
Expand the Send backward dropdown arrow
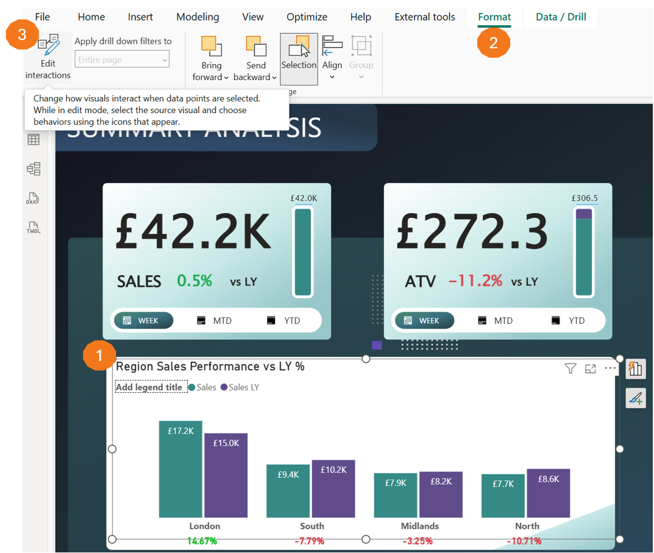click(275, 78)
